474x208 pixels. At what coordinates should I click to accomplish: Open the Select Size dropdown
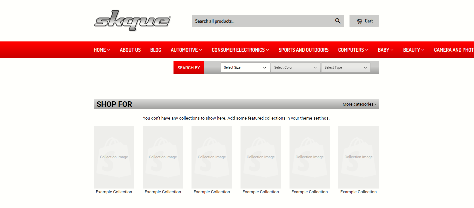(x=245, y=67)
